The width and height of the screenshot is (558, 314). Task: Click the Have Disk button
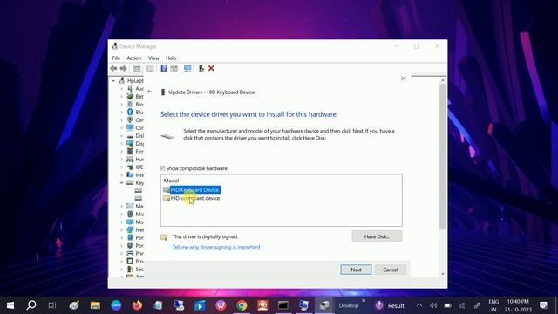(x=377, y=236)
